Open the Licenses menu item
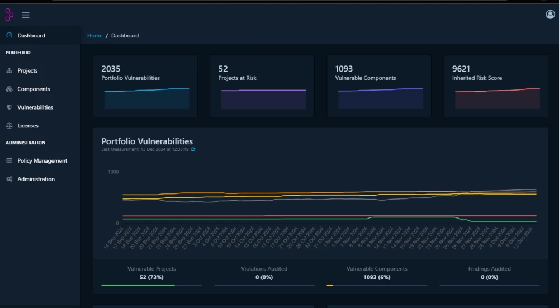 click(x=28, y=126)
